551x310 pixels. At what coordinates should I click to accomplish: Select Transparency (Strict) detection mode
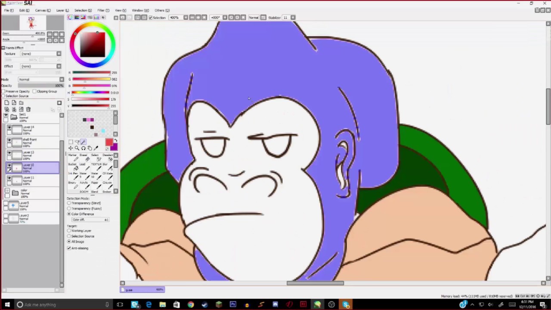pos(69,203)
